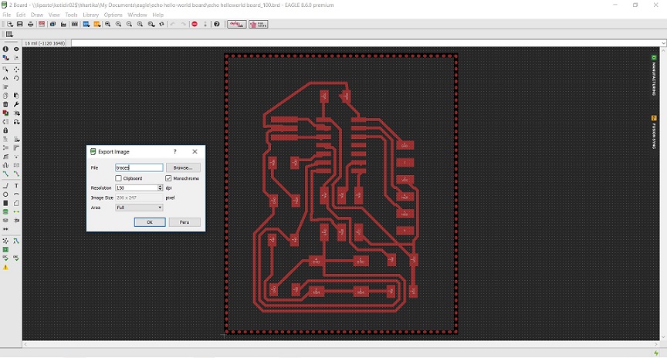Select the Arc tool
The image size is (667, 358).
point(16,194)
